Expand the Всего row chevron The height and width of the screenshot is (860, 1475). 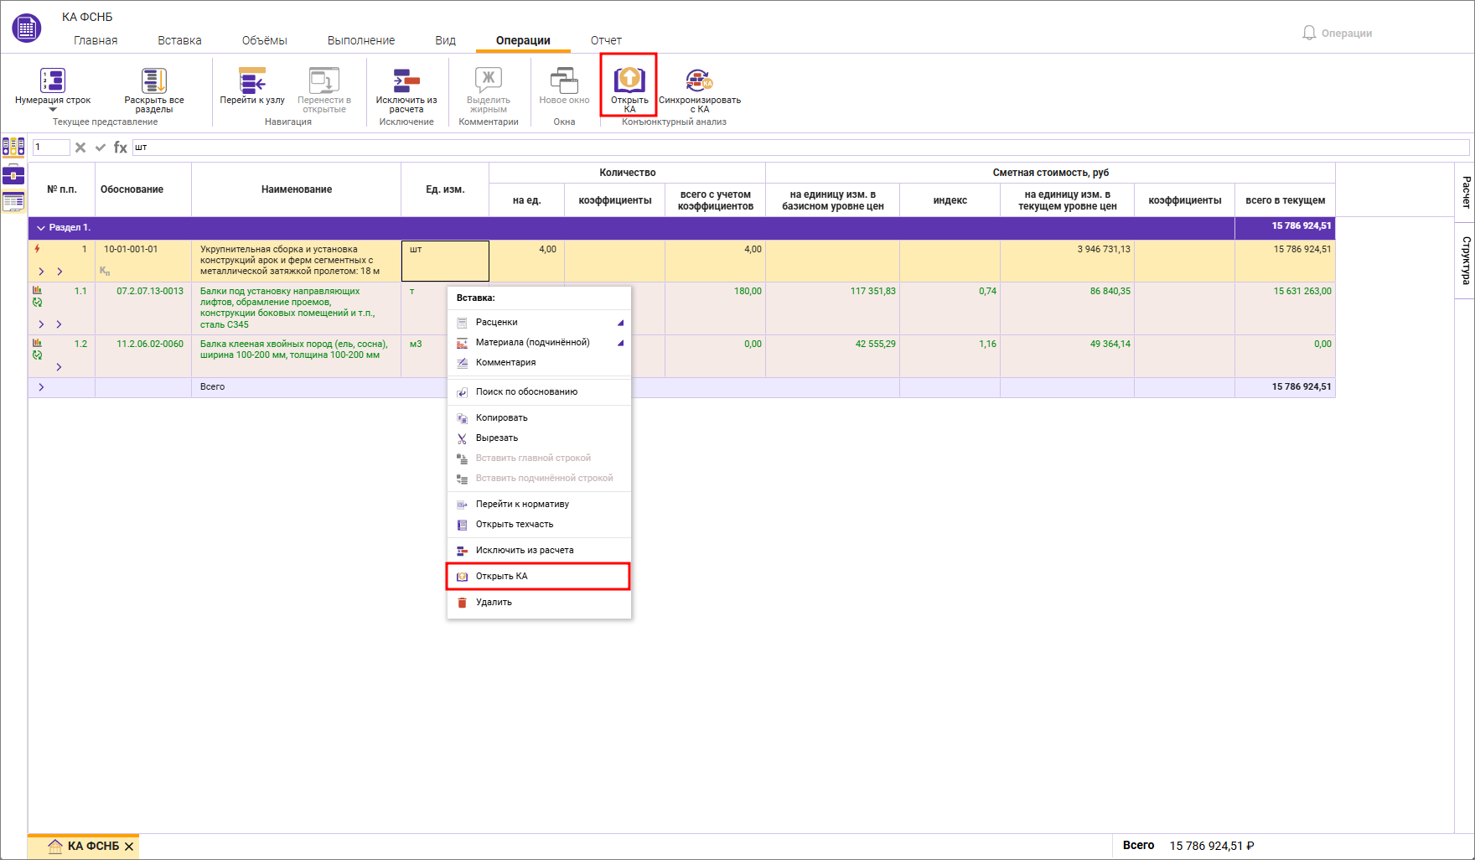(x=41, y=387)
